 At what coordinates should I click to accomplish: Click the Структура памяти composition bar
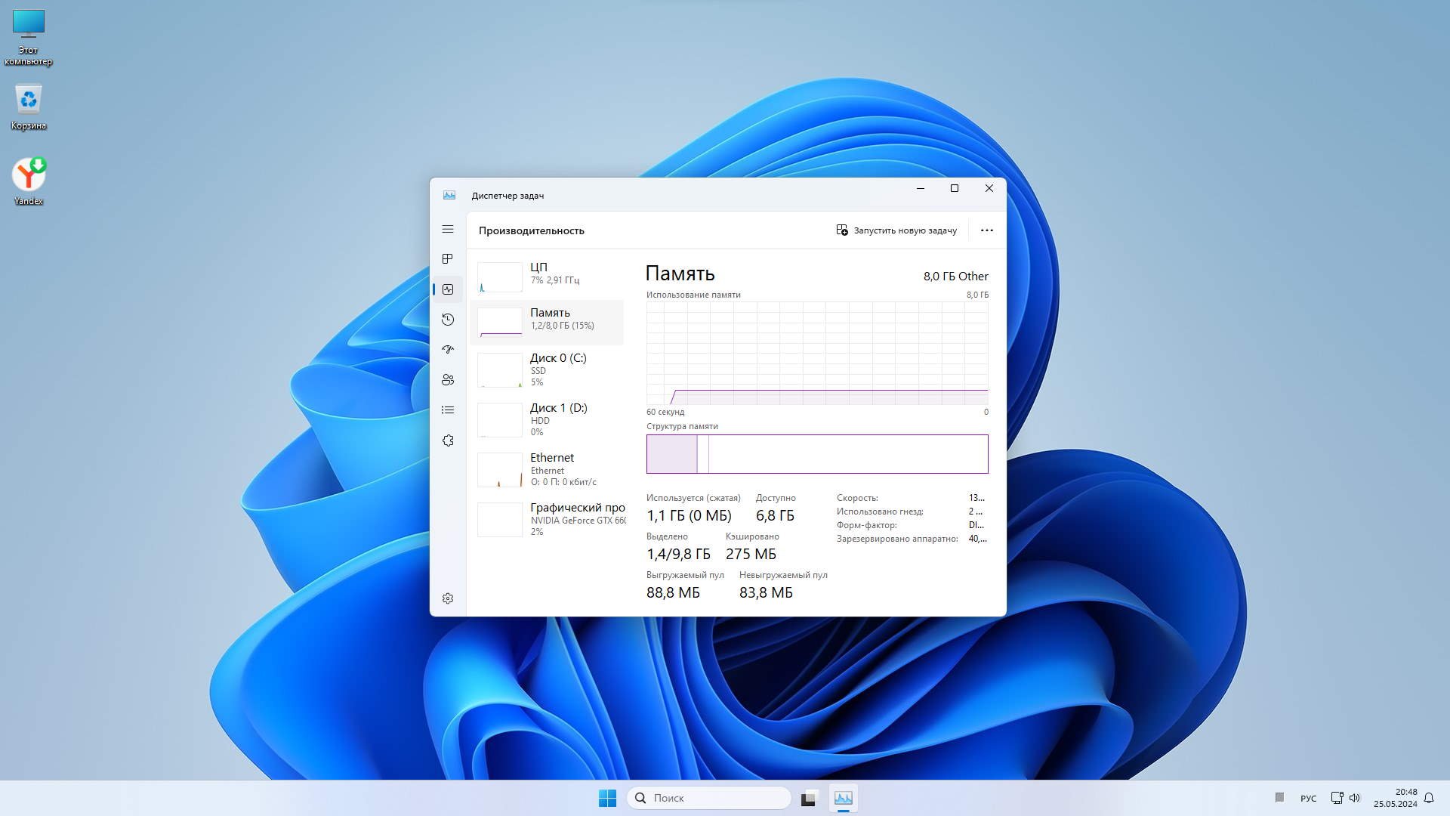pyautogui.click(x=816, y=454)
